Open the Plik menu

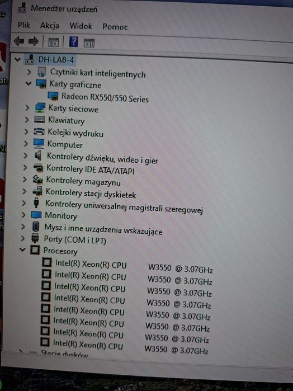coord(23,25)
